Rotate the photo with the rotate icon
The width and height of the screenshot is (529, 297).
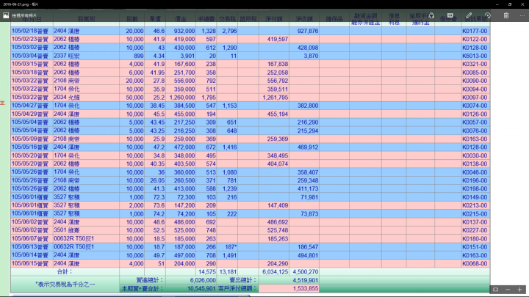pos(488,15)
